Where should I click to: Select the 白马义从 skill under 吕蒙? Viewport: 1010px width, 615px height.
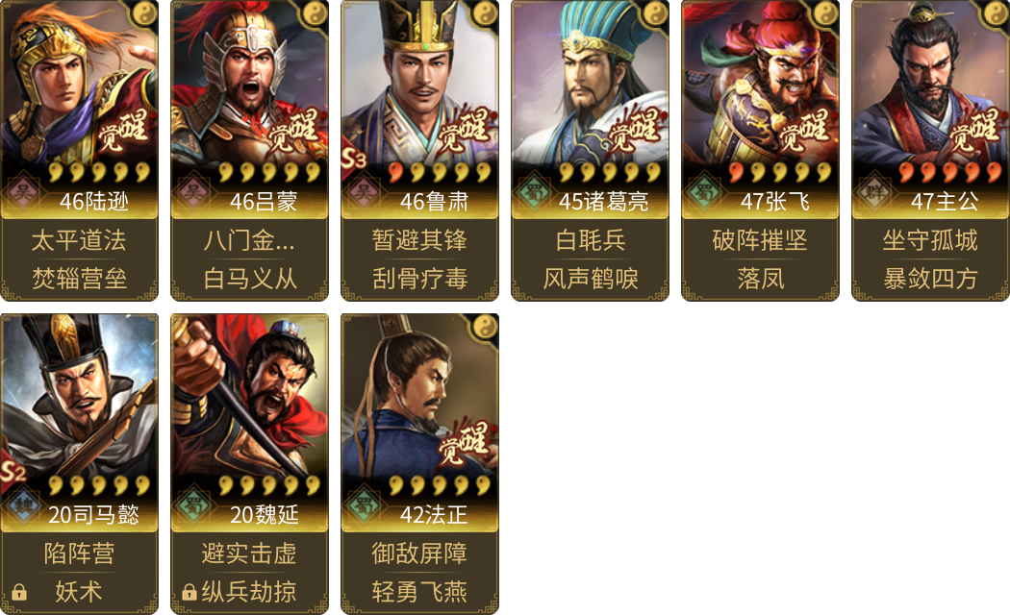tap(250, 279)
